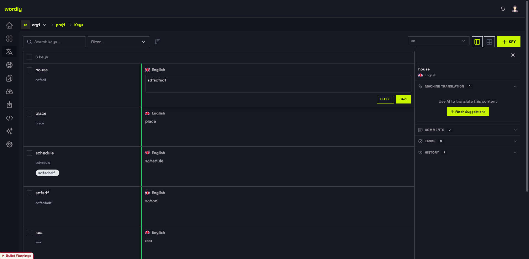Save the house translation
The image size is (529, 259).
point(404,99)
